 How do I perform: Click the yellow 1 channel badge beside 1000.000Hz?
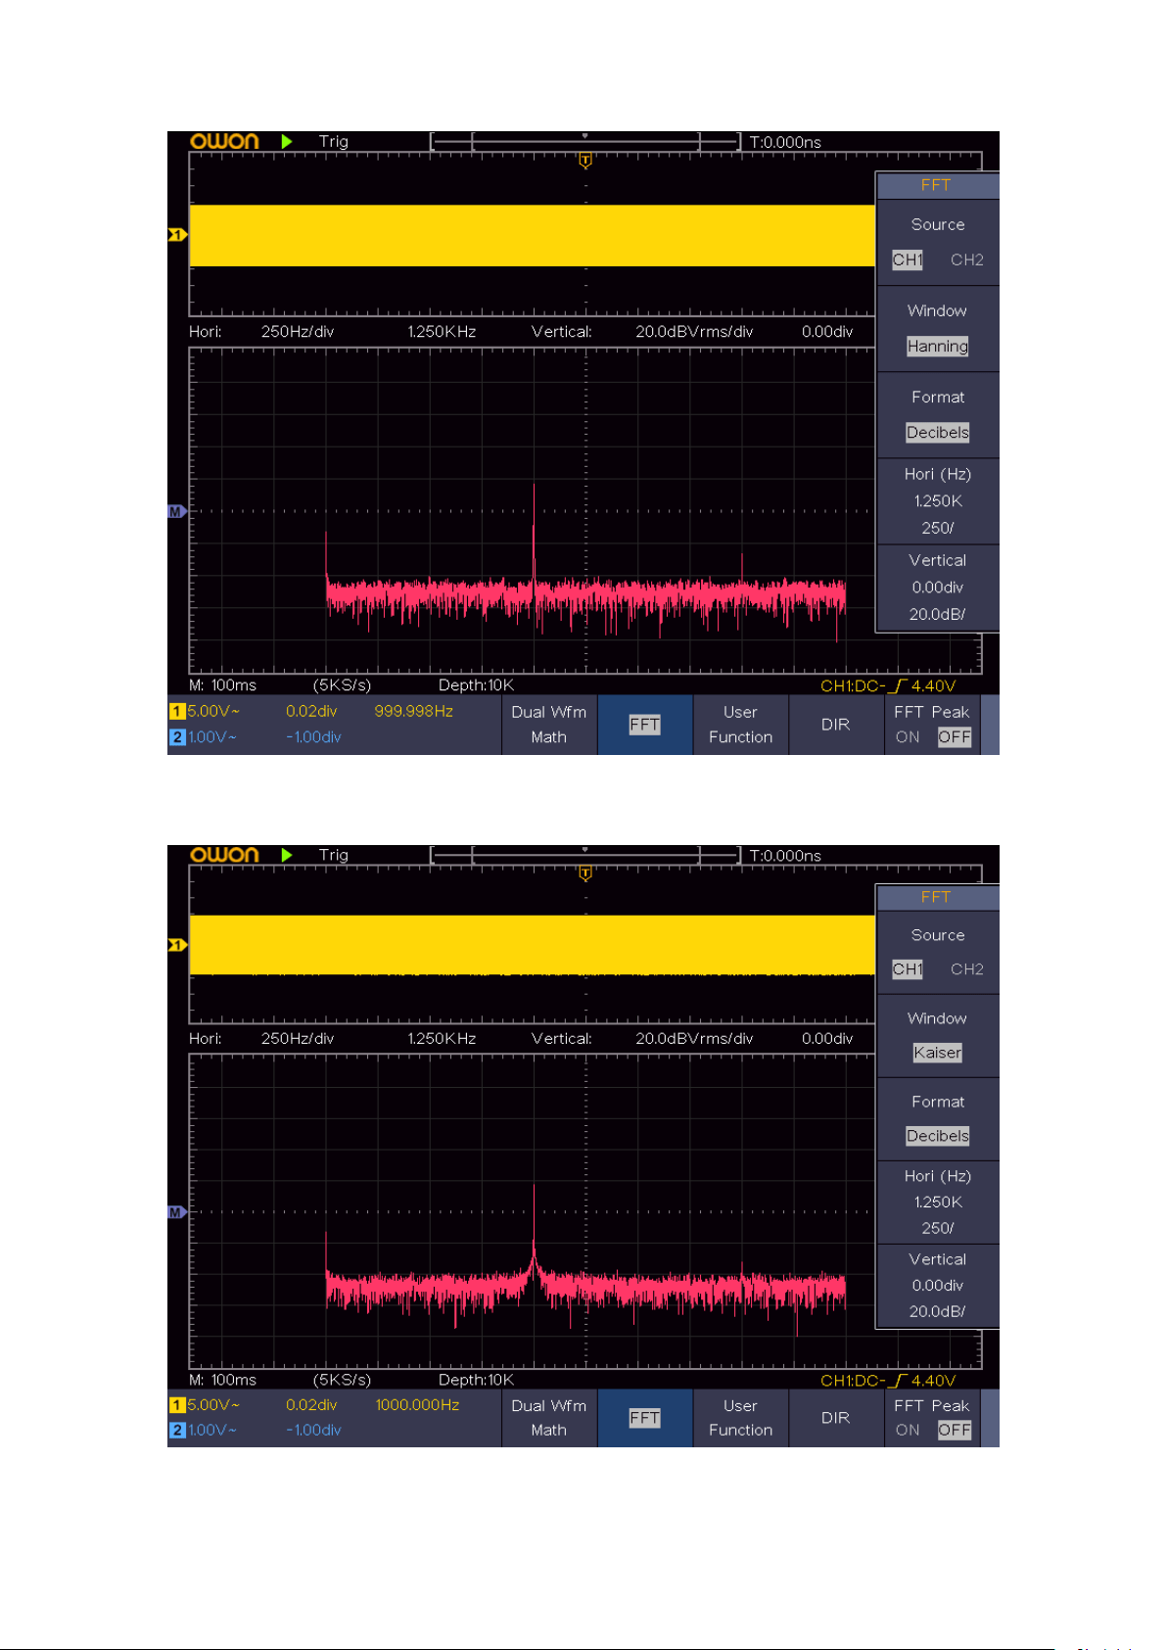[177, 1405]
